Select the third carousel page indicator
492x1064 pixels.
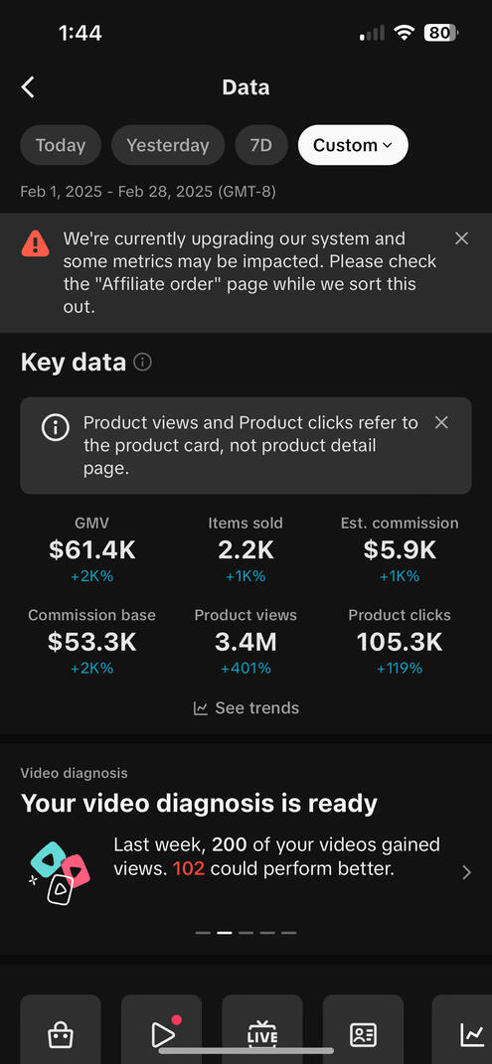point(246,932)
